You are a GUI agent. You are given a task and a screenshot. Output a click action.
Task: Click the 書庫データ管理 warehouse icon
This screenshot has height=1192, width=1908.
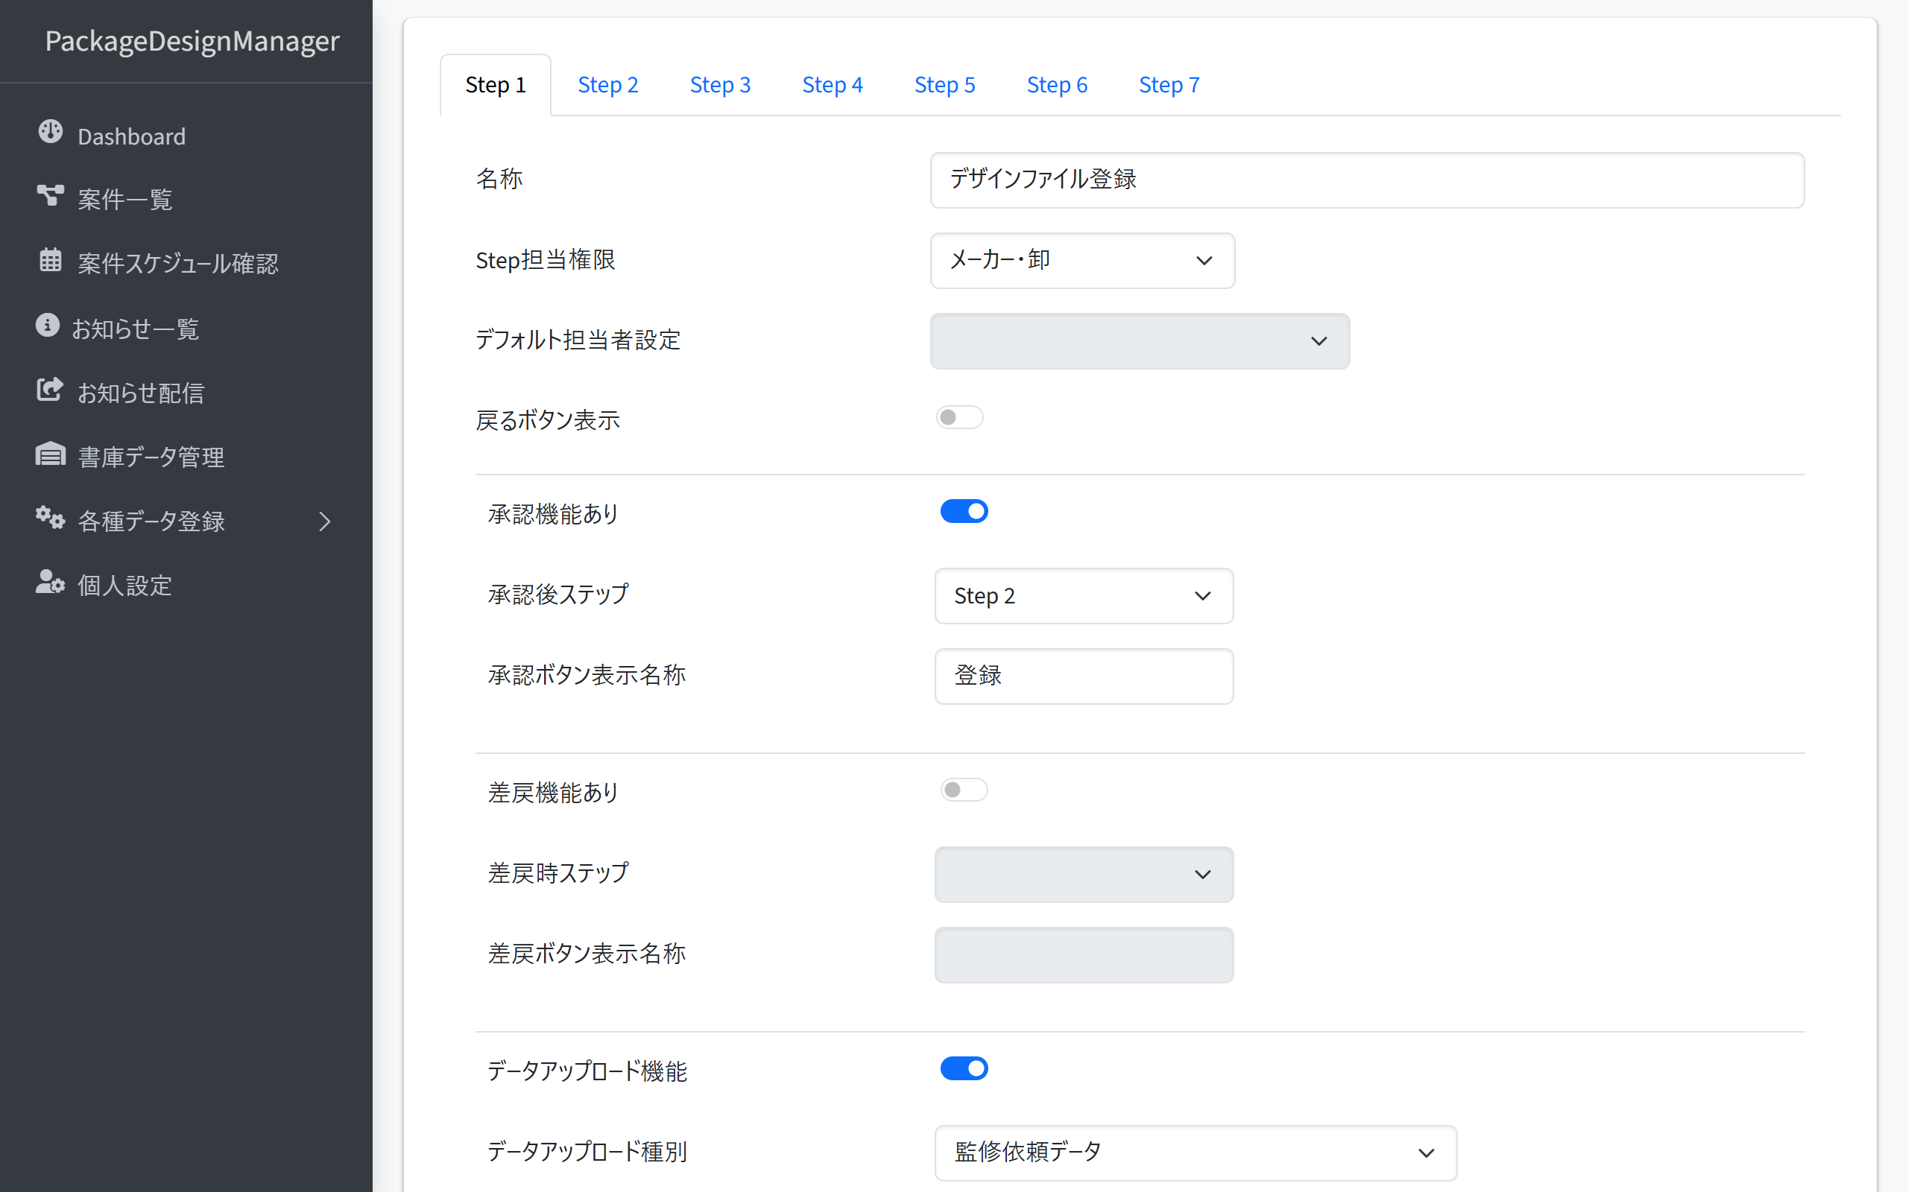coord(51,454)
